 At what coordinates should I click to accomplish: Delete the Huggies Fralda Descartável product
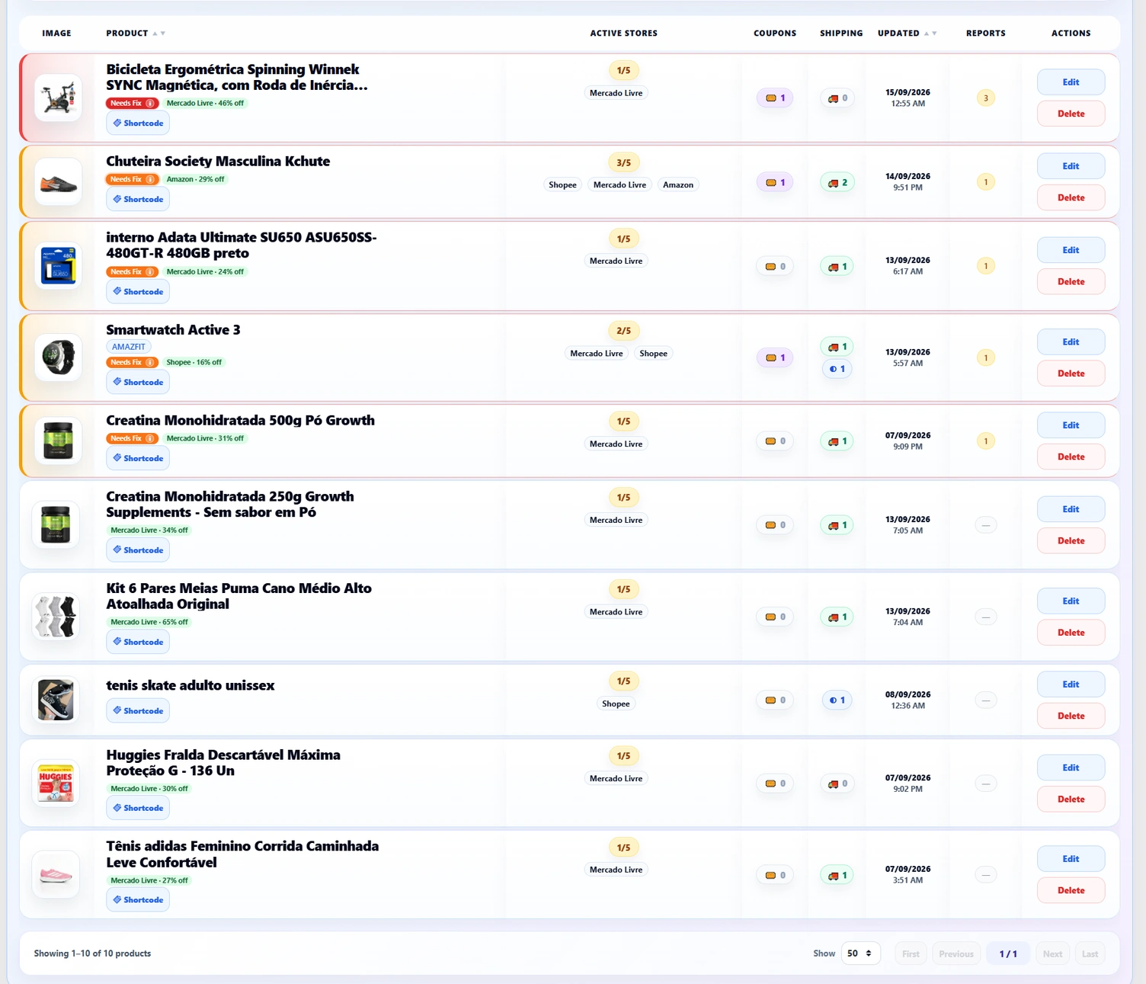(x=1071, y=800)
